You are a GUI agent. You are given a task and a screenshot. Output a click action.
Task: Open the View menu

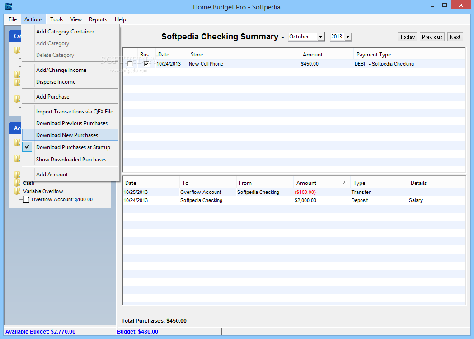tap(76, 19)
